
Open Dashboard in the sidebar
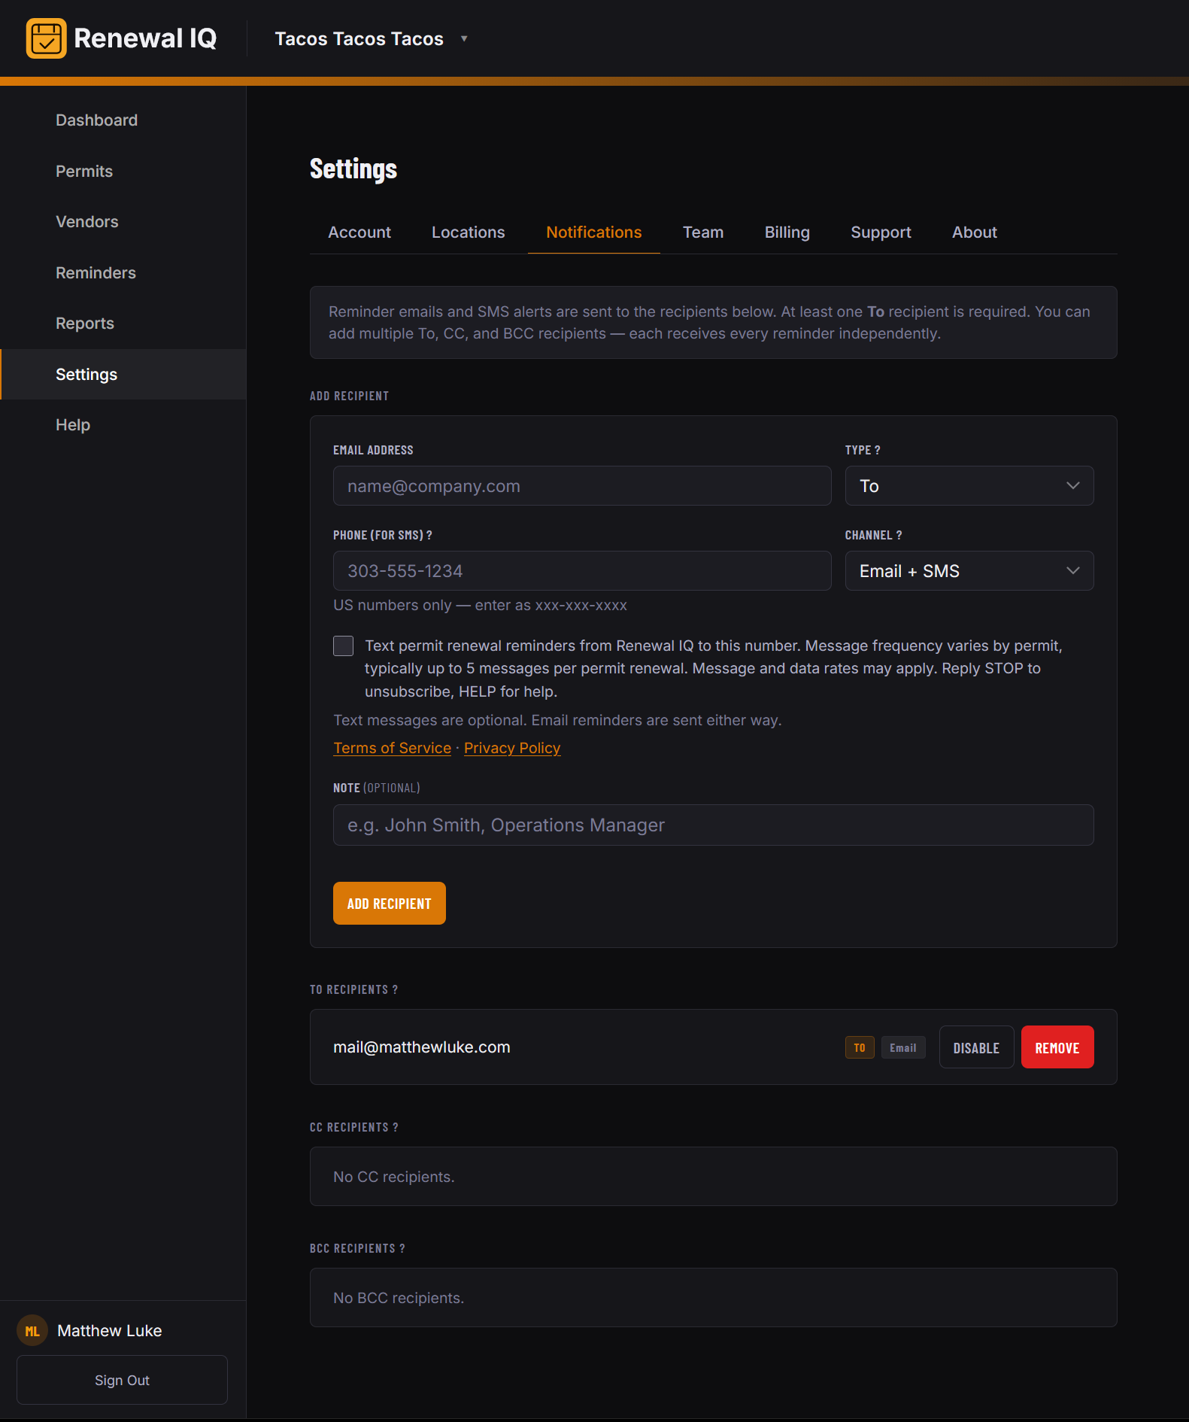pos(123,120)
